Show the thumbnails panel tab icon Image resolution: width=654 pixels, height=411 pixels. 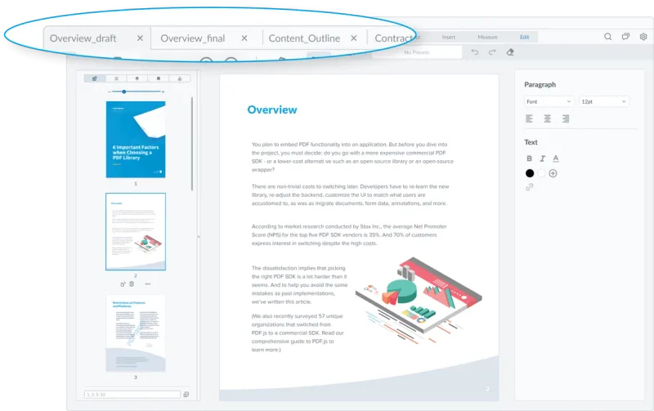pyautogui.click(x=95, y=78)
